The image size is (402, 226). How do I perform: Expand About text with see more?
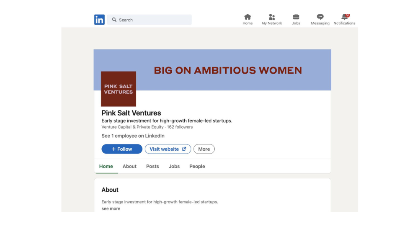click(111, 208)
